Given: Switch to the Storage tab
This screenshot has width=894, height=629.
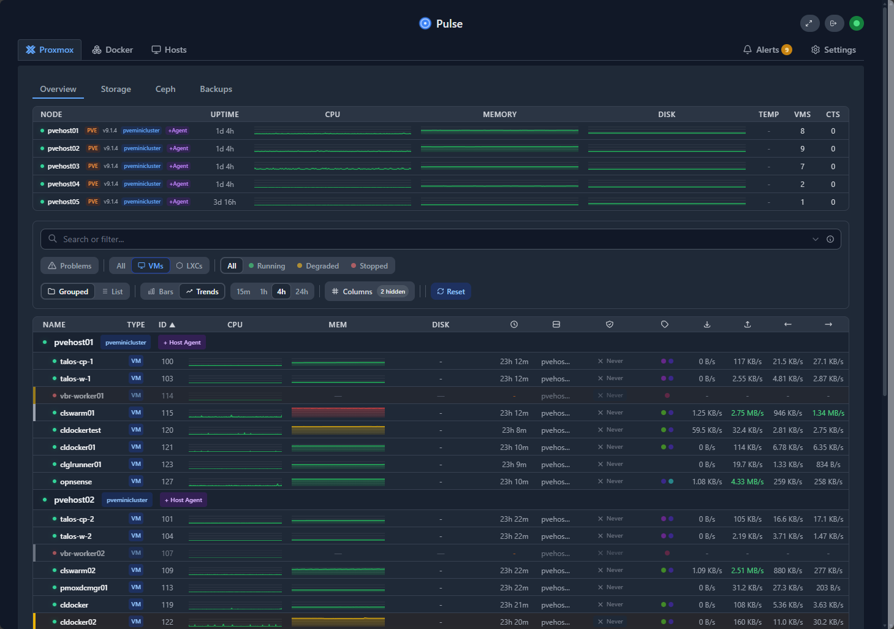Looking at the screenshot, I should pyautogui.click(x=116, y=89).
